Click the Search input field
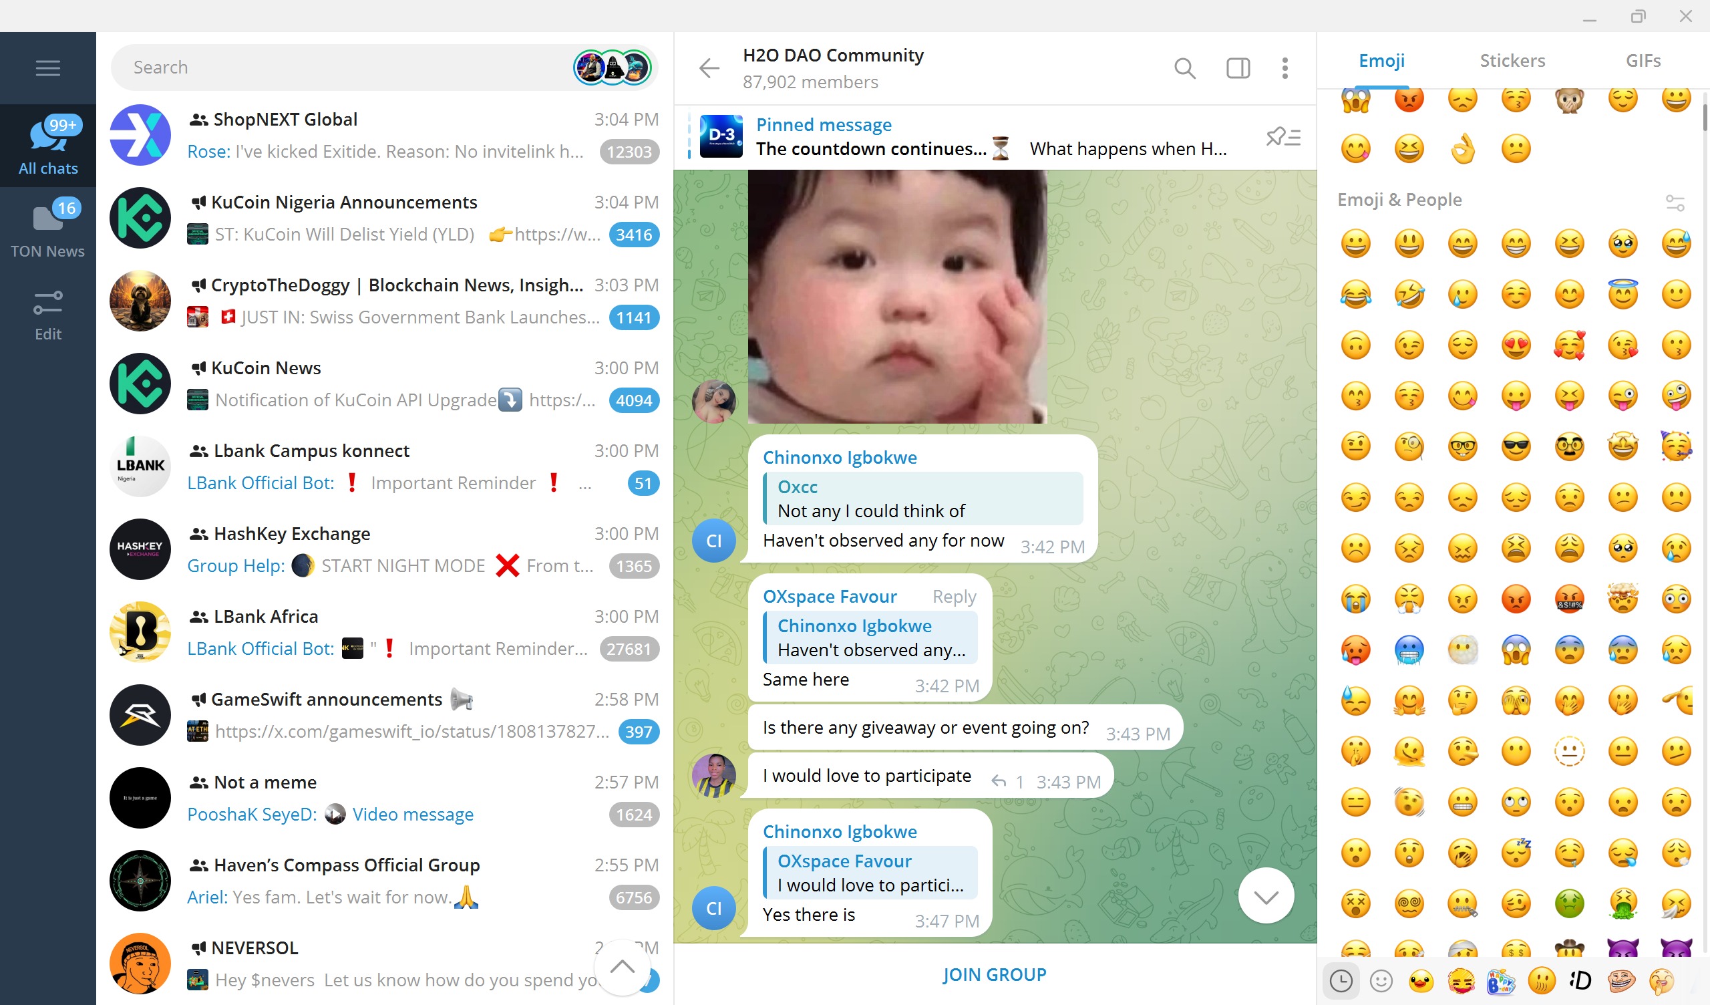The width and height of the screenshot is (1710, 1005). click(339, 67)
